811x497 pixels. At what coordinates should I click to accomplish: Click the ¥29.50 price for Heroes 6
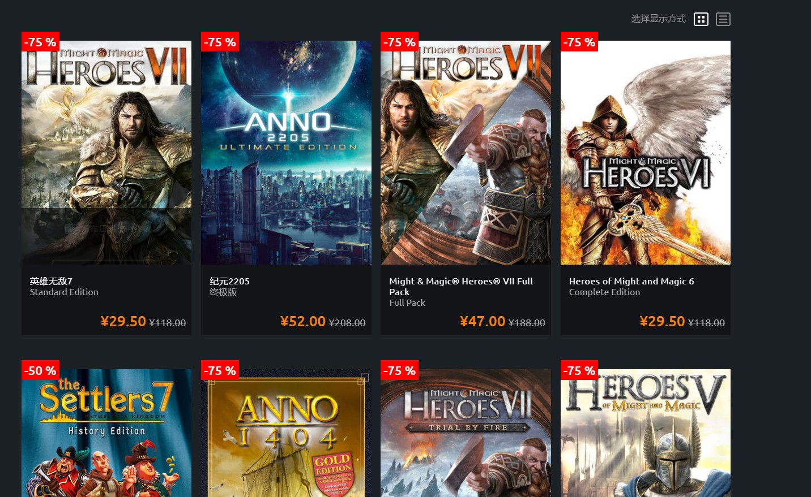tap(662, 321)
